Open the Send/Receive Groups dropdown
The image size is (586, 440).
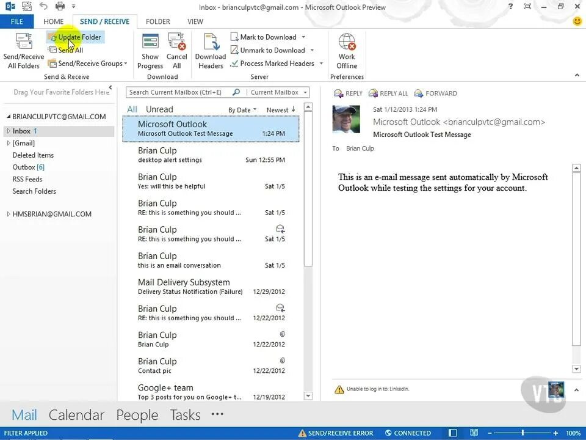point(125,63)
